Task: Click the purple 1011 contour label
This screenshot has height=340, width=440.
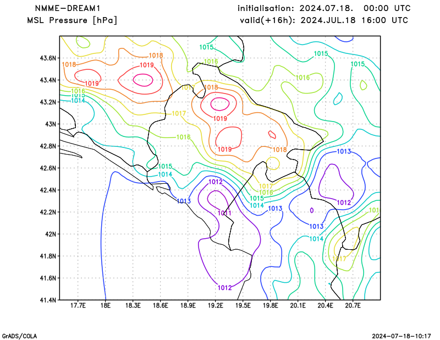Action: 224,213
